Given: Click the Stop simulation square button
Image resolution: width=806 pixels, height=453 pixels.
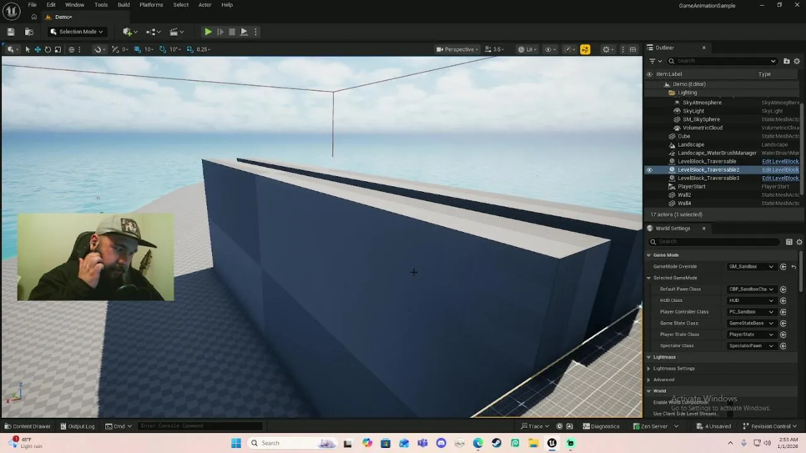Looking at the screenshot, I should click(232, 31).
